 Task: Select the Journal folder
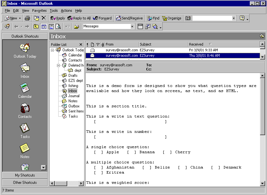pyautogui.click(x=71, y=96)
